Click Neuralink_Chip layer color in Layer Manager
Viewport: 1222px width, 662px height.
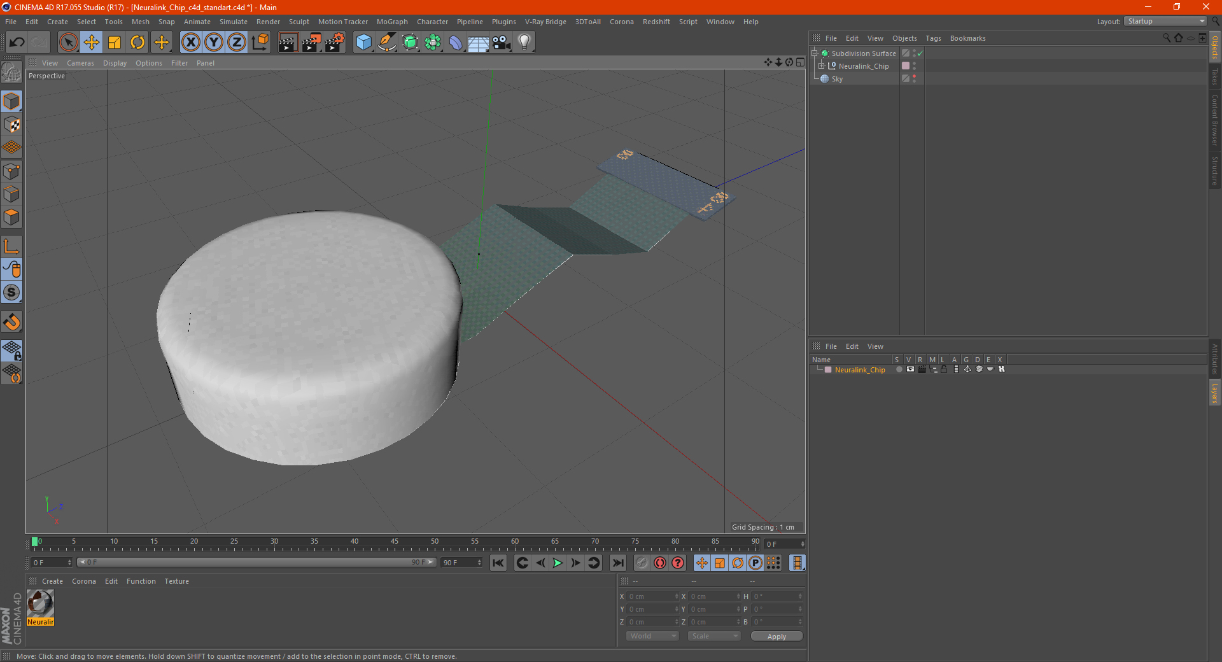828,370
